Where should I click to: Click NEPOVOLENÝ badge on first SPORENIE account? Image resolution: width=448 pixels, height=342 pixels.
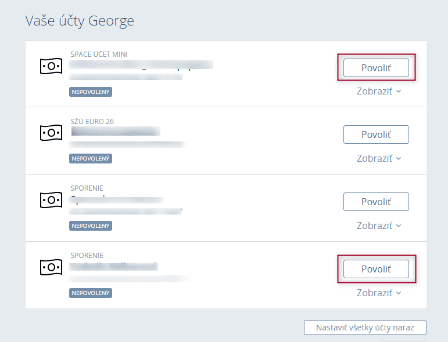pyautogui.click(x=91, y=225)
